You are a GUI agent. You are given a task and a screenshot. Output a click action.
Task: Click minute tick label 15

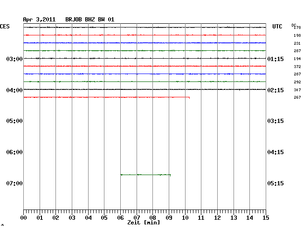tap(266, 218)
